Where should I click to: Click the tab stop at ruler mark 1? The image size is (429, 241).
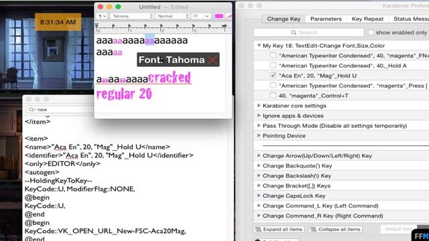129,26
